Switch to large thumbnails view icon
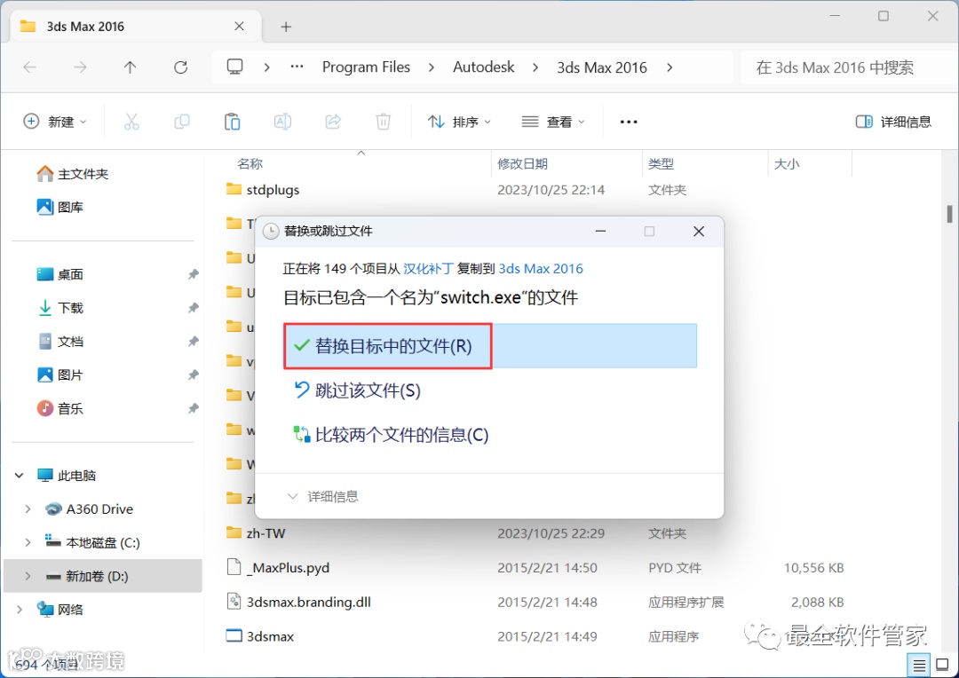This screenshot has height=678, width=959. coord(942,665)
